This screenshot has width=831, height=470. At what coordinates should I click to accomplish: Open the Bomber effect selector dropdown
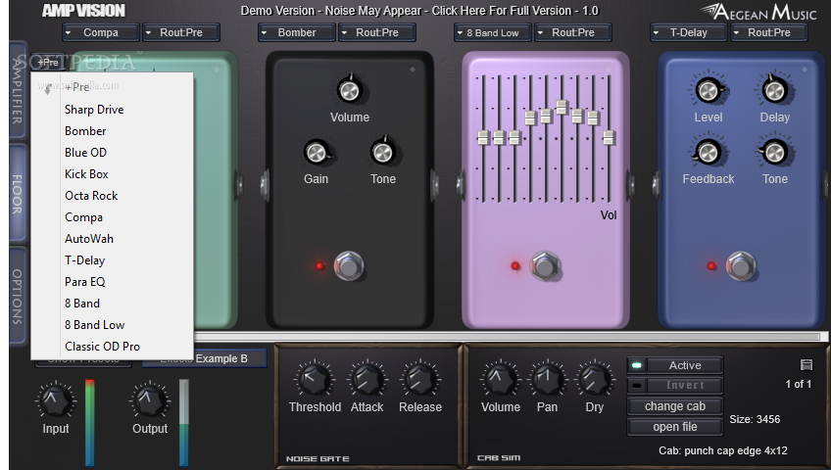[296, 33]
